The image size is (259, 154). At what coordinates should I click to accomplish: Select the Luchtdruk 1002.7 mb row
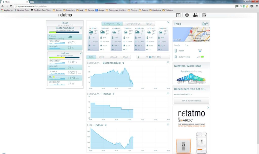pos(65,73)
